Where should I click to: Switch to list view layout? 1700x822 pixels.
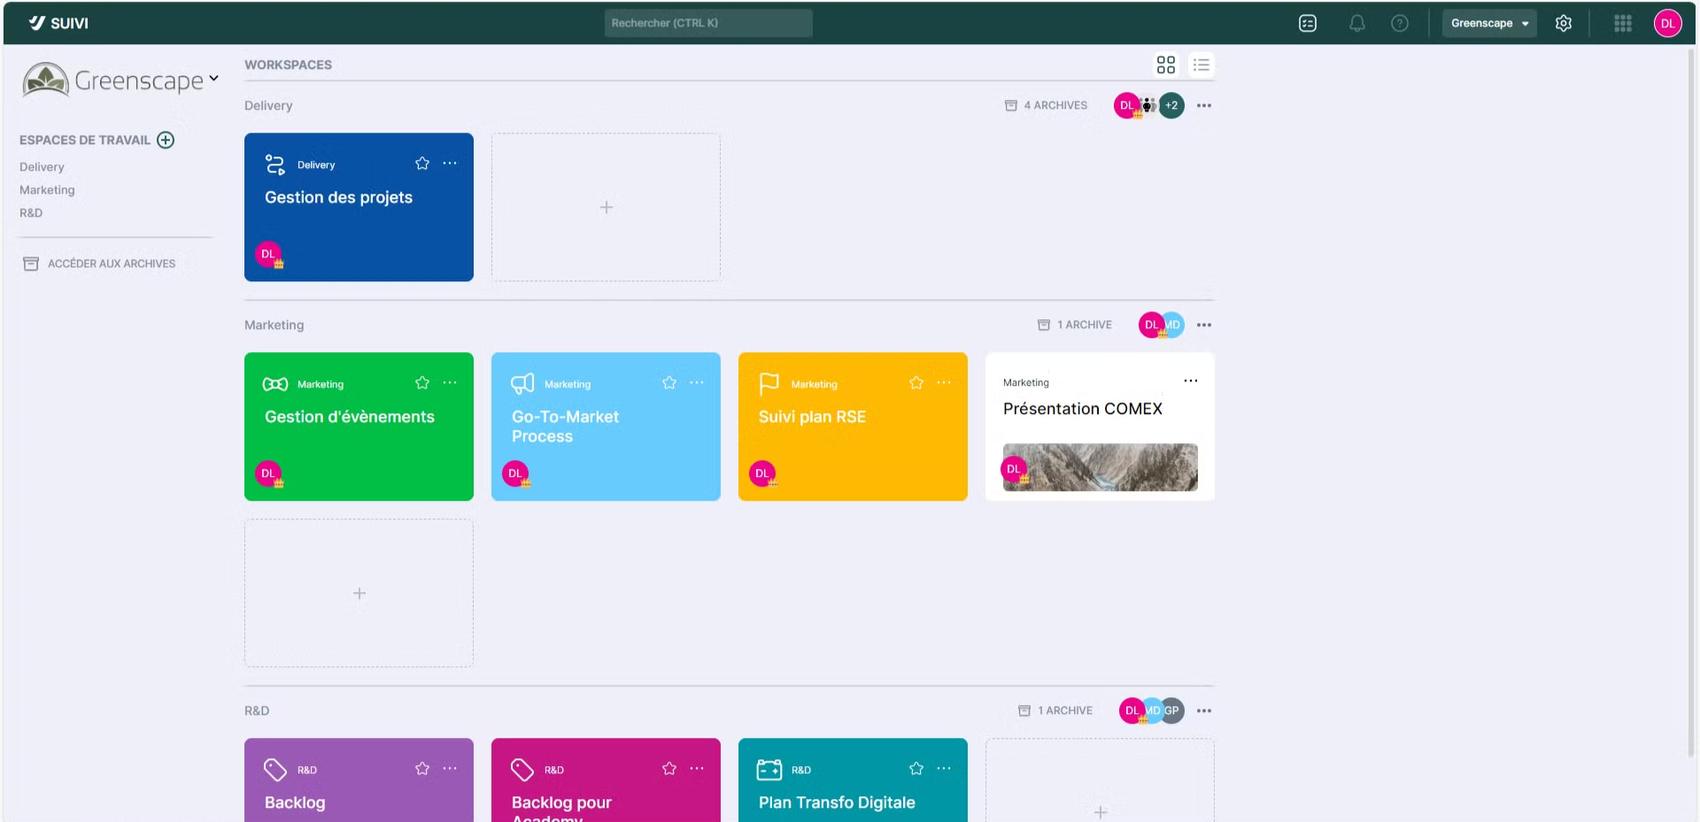1201,65
